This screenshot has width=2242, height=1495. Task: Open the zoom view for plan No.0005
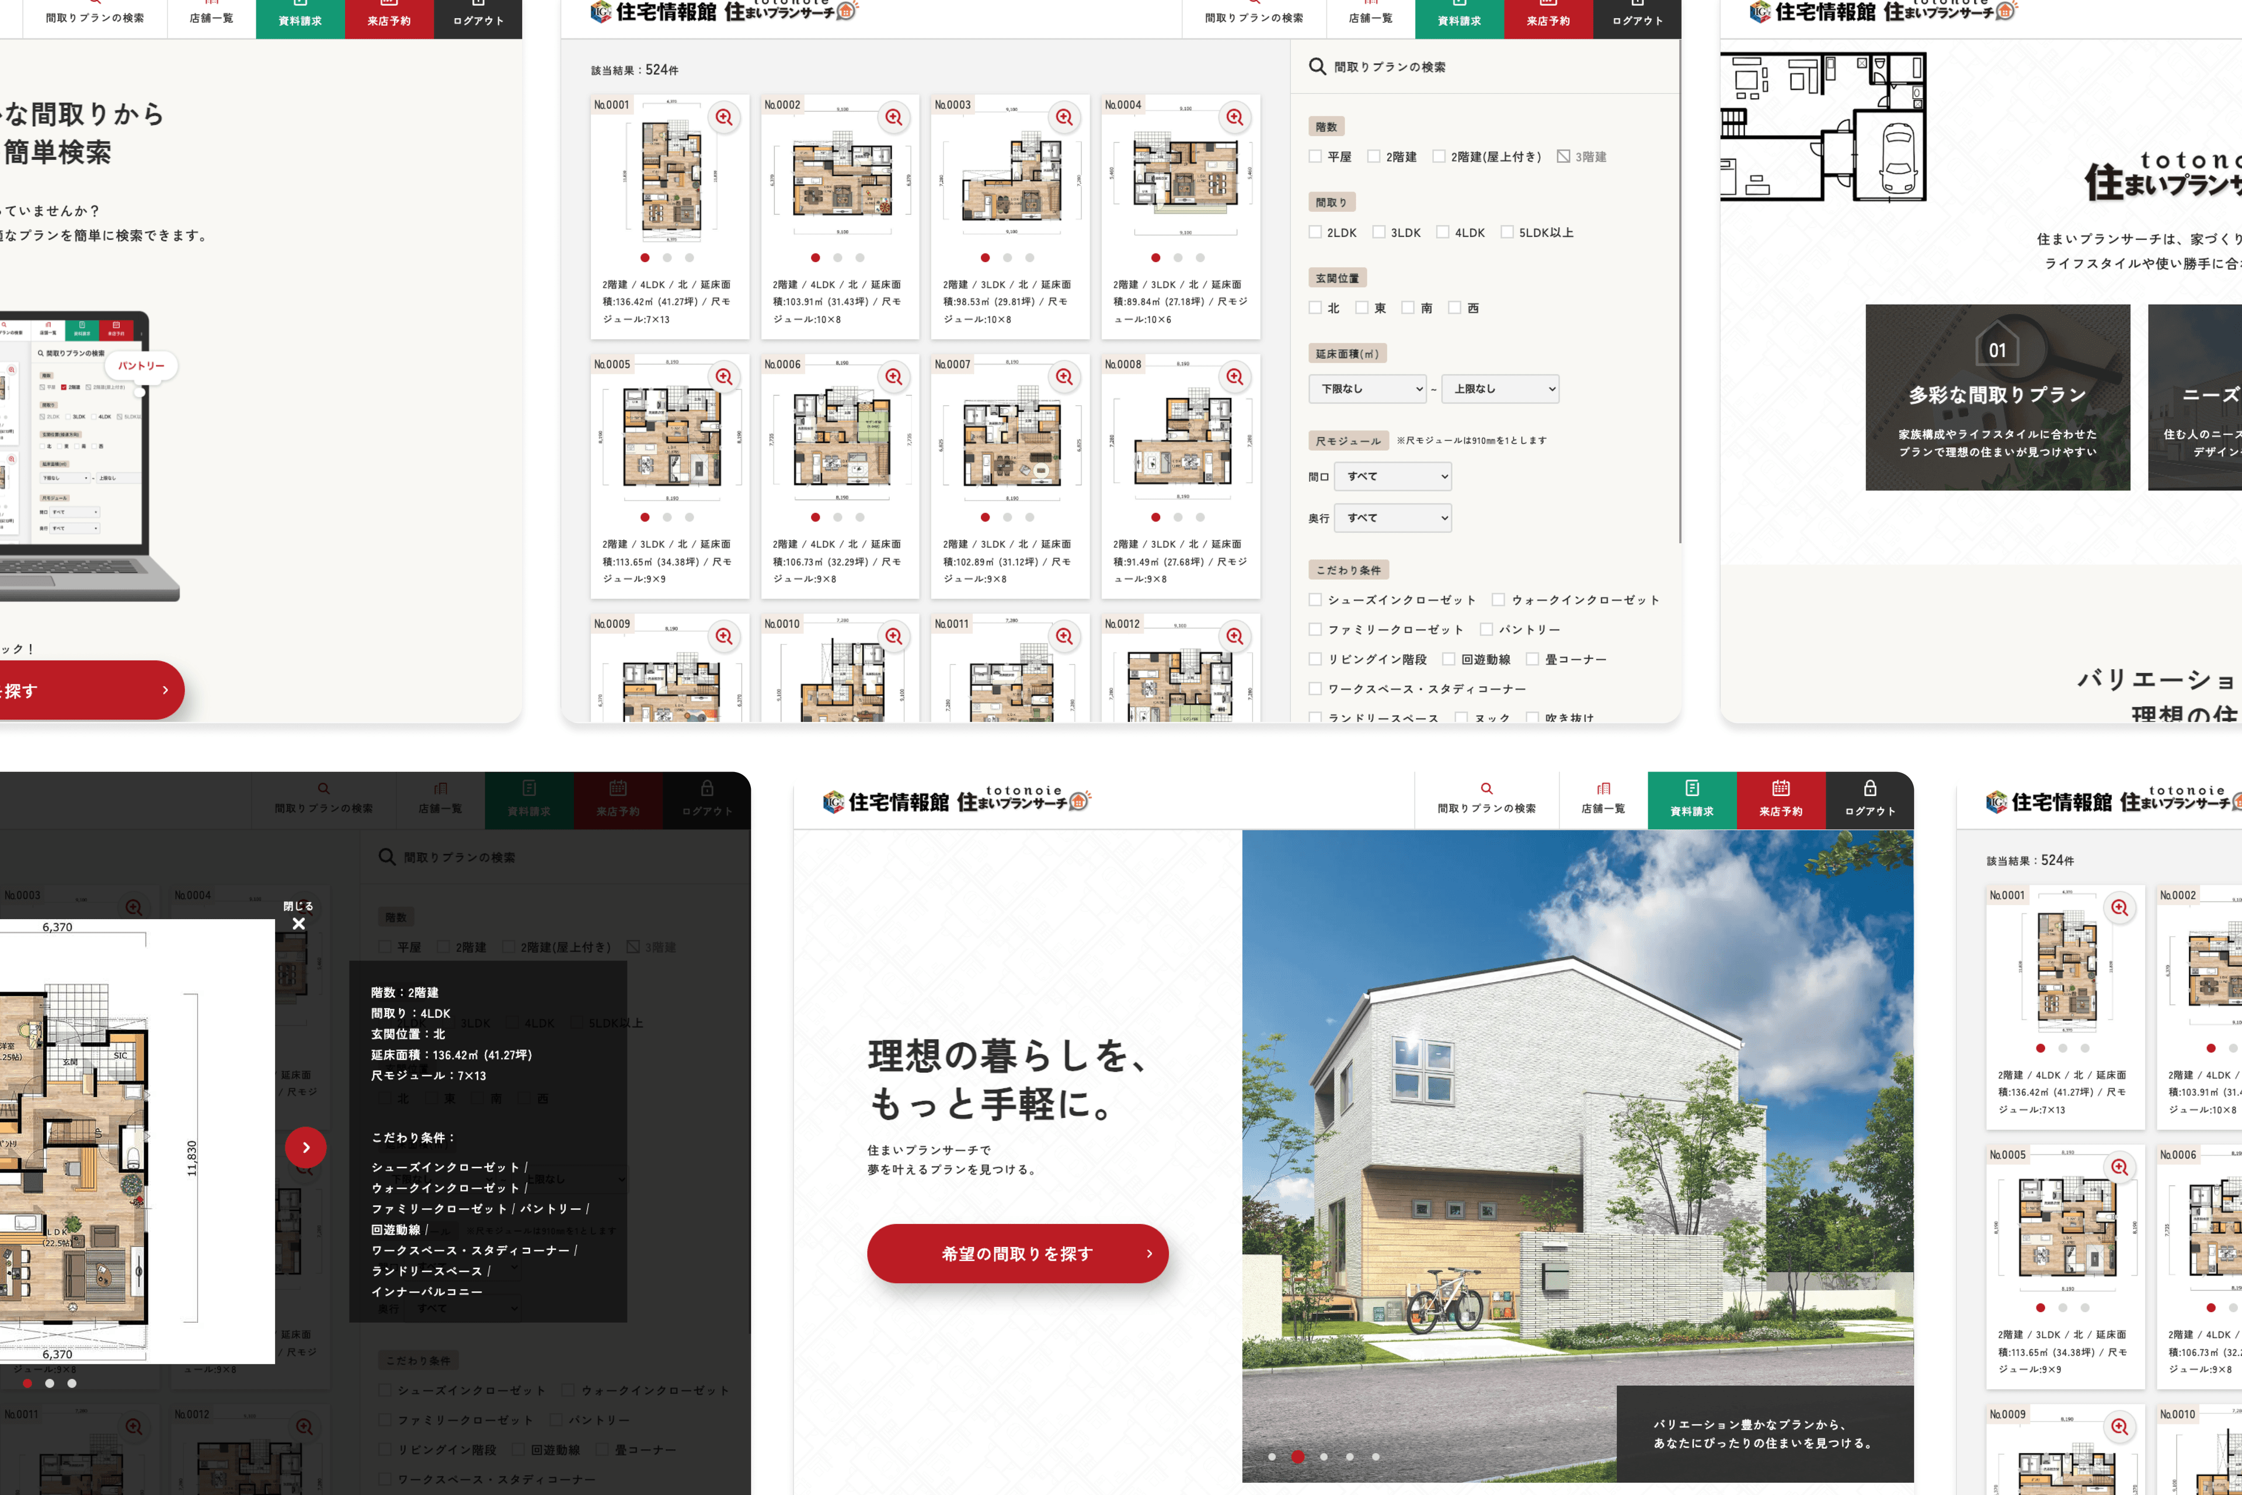[725, 377]
